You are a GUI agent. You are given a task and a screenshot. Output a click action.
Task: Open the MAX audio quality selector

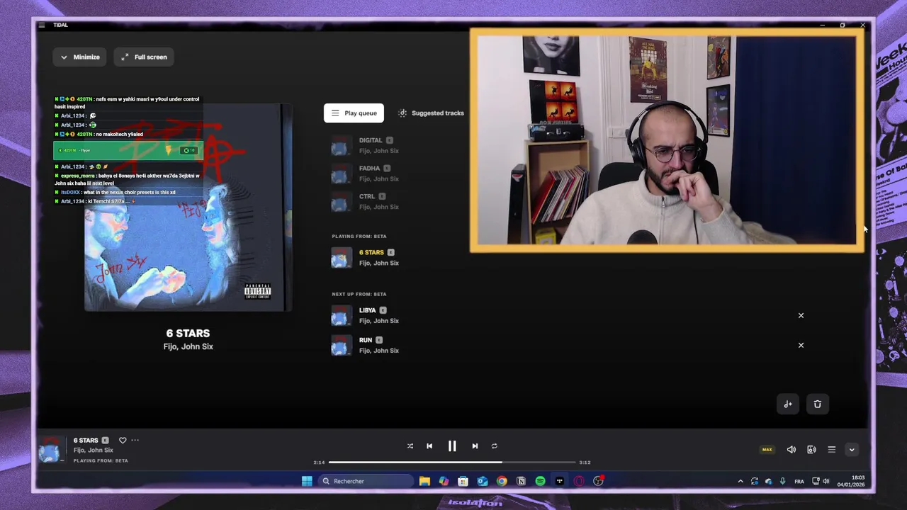pos(767,449)
